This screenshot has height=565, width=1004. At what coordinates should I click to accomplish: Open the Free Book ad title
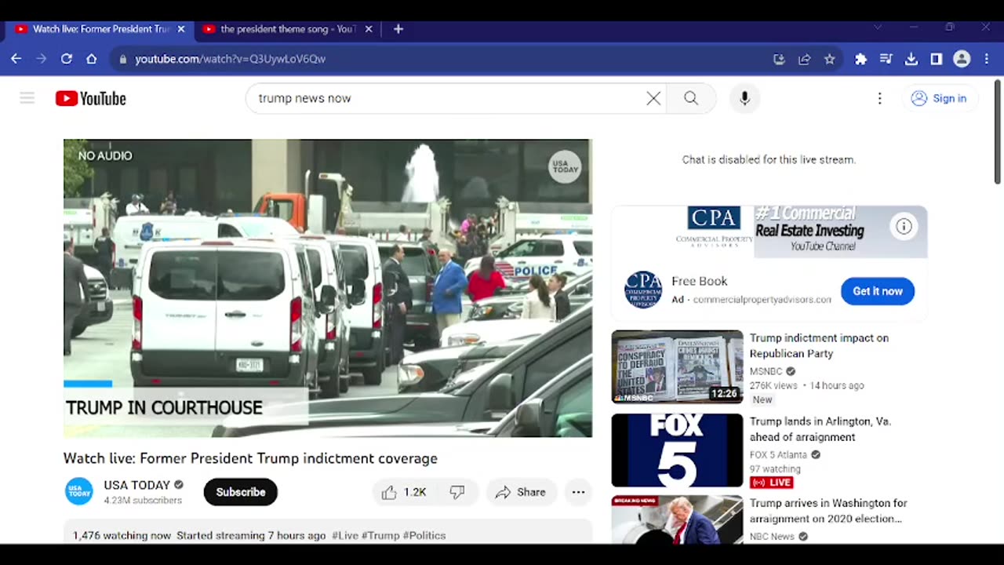[x=700, y=281]
